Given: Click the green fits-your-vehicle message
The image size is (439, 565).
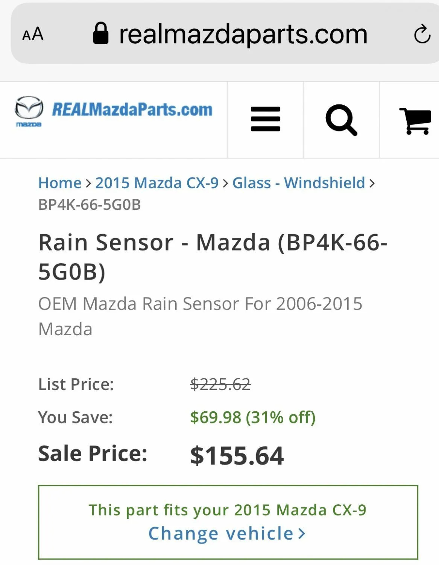Looking at the screenshot, I should pos(228,510).
